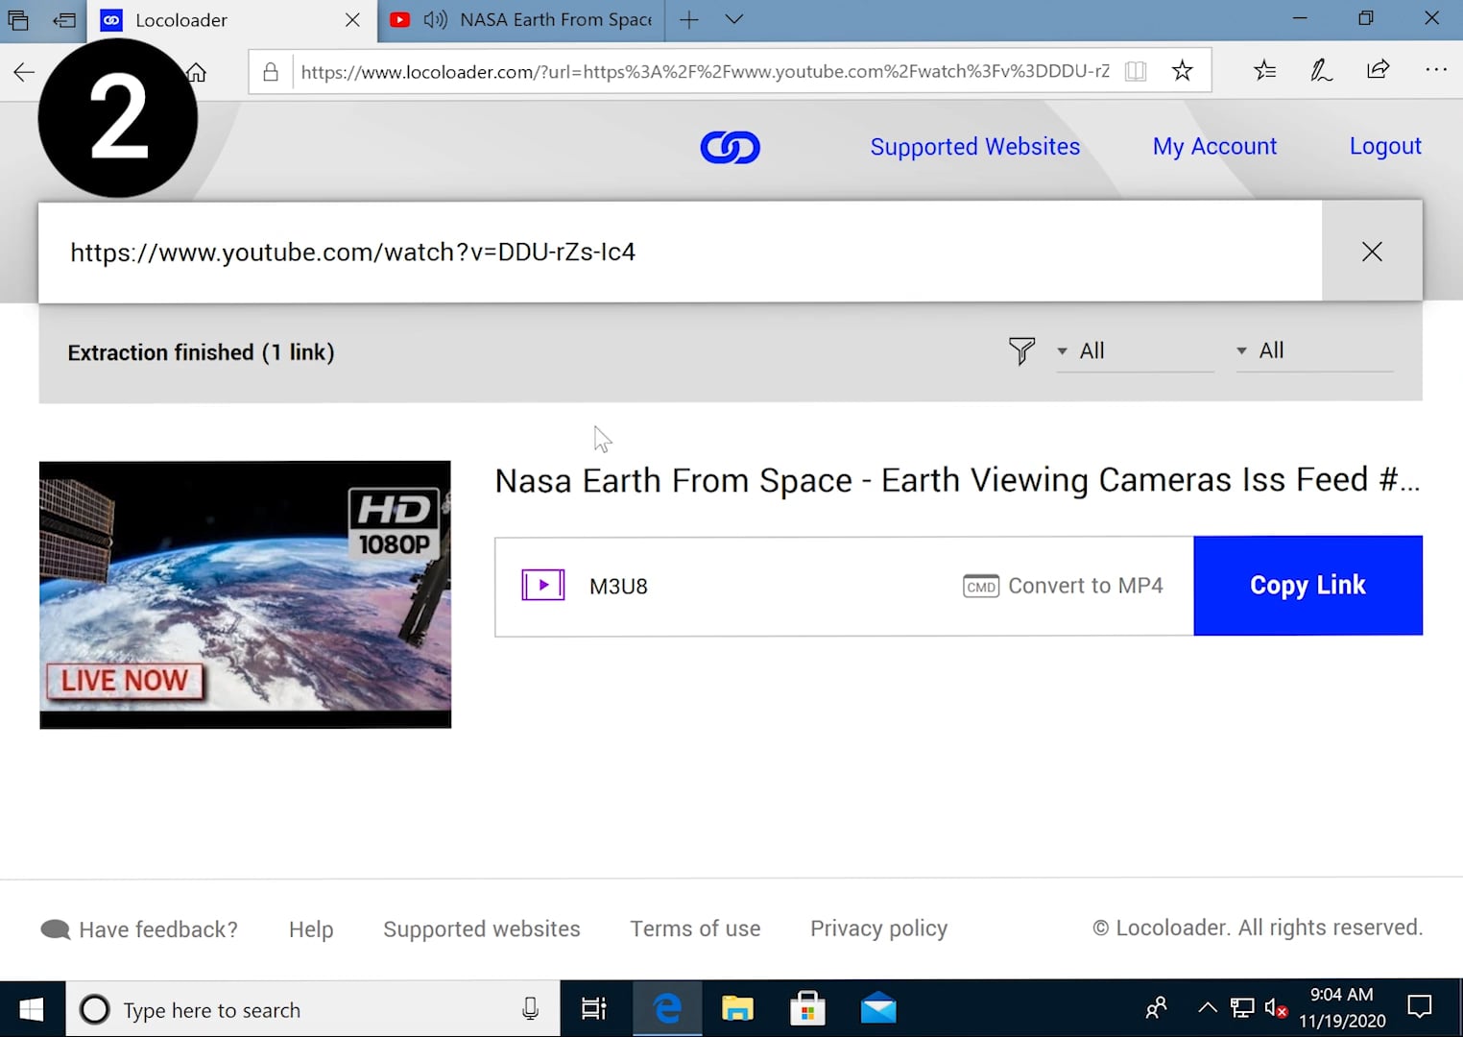Click the M3U8 video format icon
Image resolution: width=1463 pixels, height=1037 pixels.
click(x=542, y=585)
